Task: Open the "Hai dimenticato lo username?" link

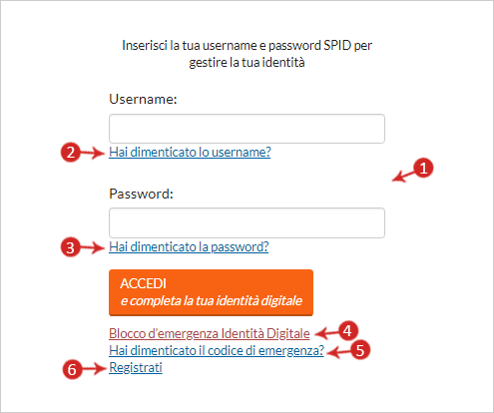Action: (x=190, y=152)
